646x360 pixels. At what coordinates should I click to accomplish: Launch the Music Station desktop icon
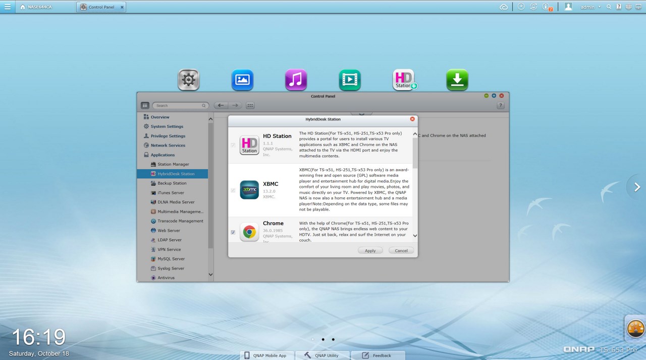(x=296, y=80)
